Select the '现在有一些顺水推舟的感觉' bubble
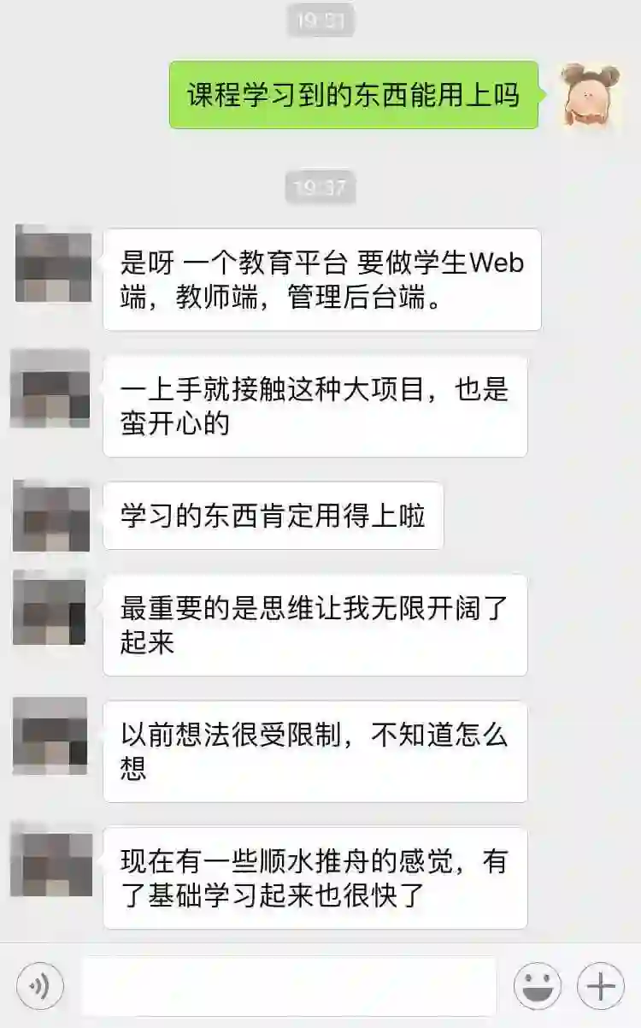This screenshot has height=1028, width=641. click(315, 878)
